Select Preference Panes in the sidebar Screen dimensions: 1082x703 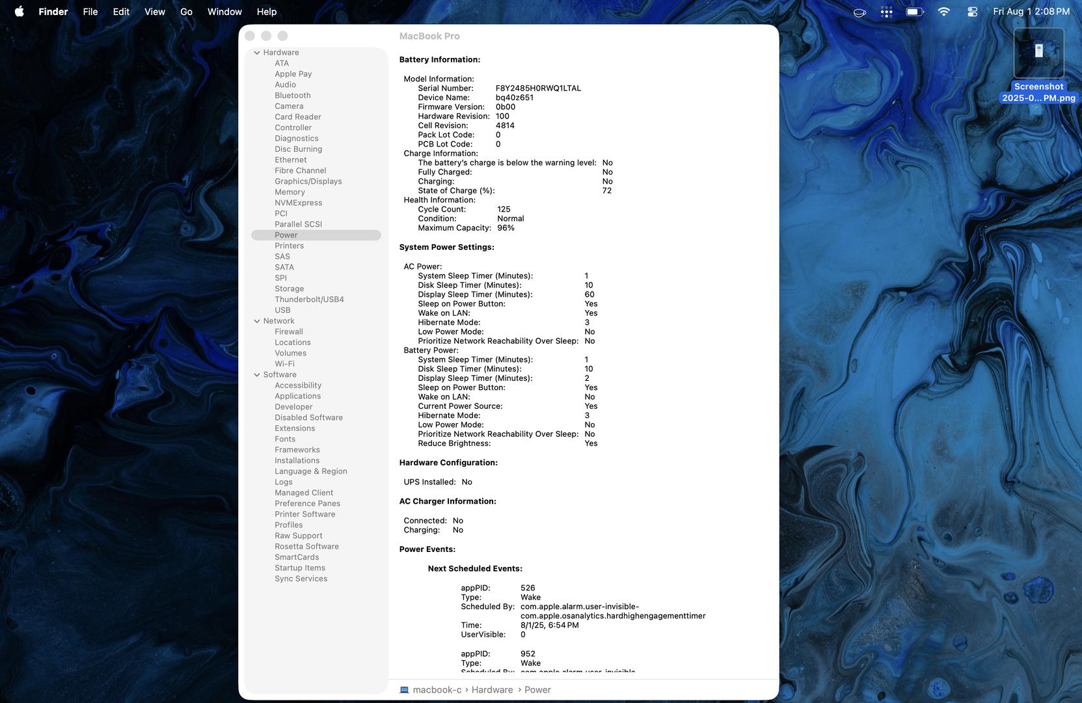coord(308,504)
